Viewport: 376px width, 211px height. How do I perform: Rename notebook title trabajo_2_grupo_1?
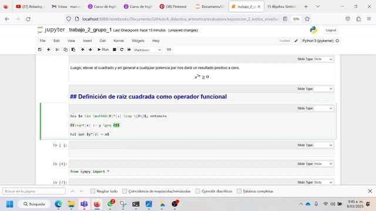click(90, 30)
